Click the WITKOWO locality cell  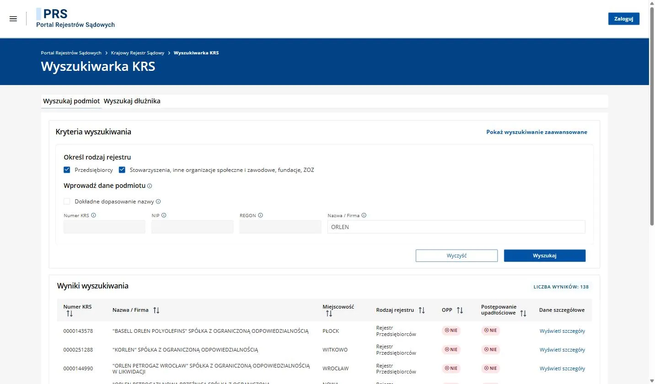(x=335, y=350)
